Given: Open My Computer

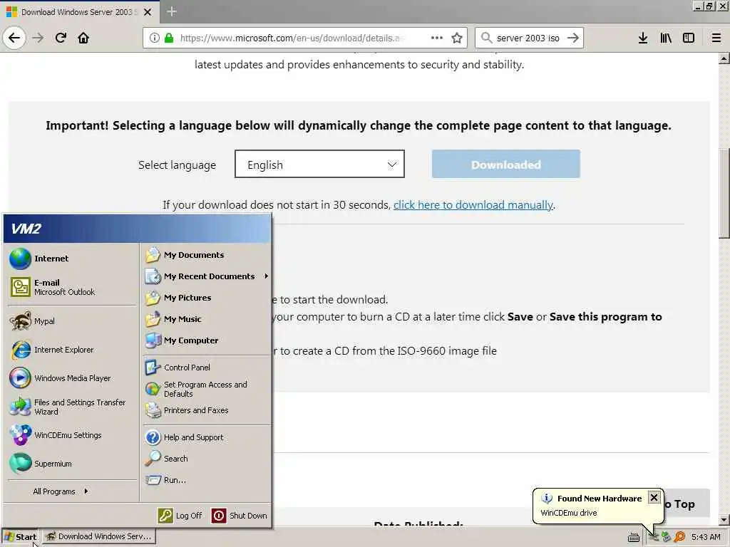Looking at the screenshot, I should 206,340.
